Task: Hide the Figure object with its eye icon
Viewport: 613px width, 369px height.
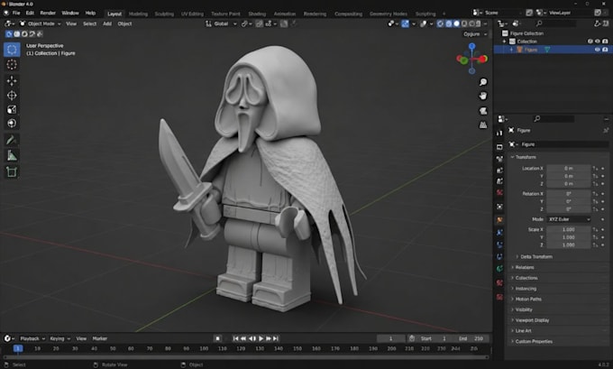Action: tap(598, 50)
